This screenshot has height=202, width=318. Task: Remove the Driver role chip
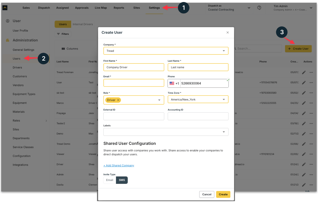118,100
